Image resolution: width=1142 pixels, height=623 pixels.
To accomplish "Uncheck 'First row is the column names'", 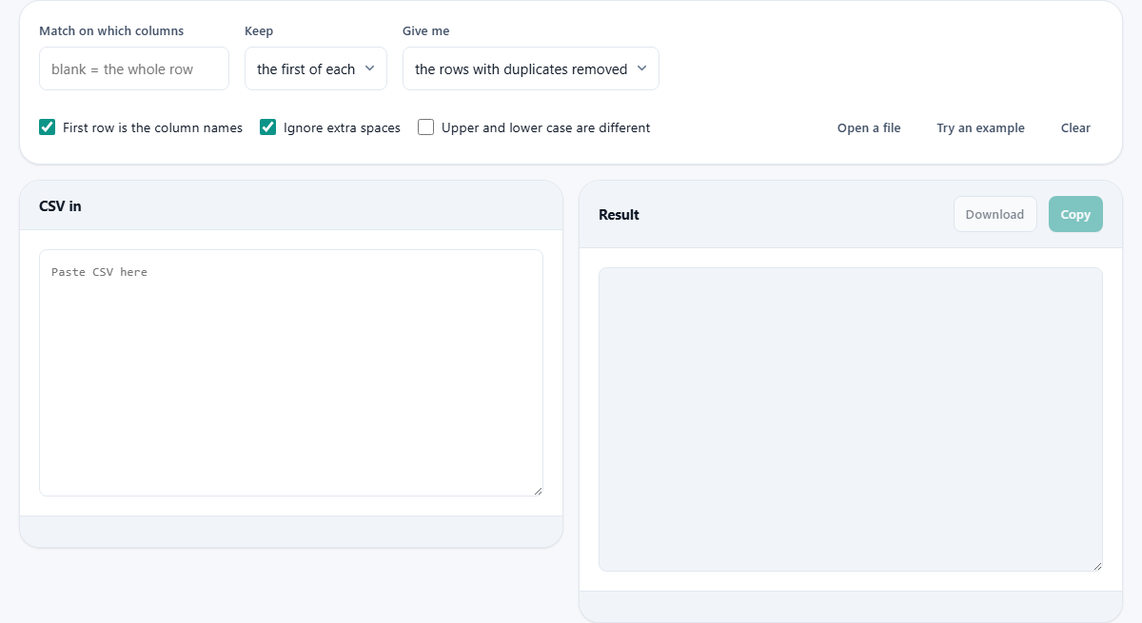I will click(x=48, y=127).
